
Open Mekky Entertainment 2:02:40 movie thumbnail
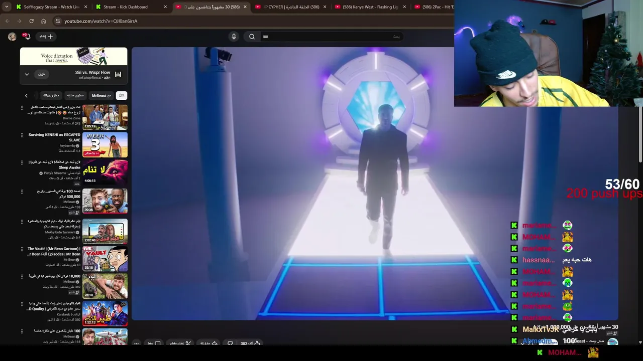pyautogui.click(x=105, y=230)
